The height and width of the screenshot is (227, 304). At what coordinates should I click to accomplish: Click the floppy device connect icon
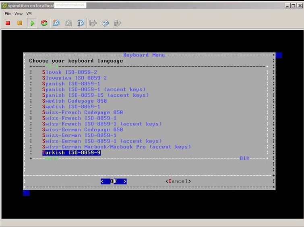pyautogui.click(x=93, y=23)
